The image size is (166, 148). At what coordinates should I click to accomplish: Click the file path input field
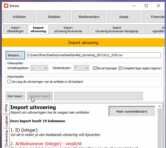(x=94, y=55)
